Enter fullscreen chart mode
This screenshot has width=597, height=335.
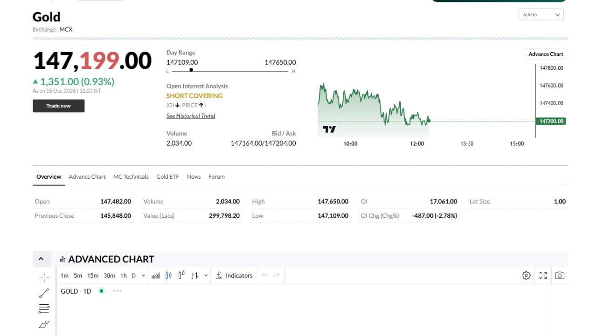coord(543,275)
